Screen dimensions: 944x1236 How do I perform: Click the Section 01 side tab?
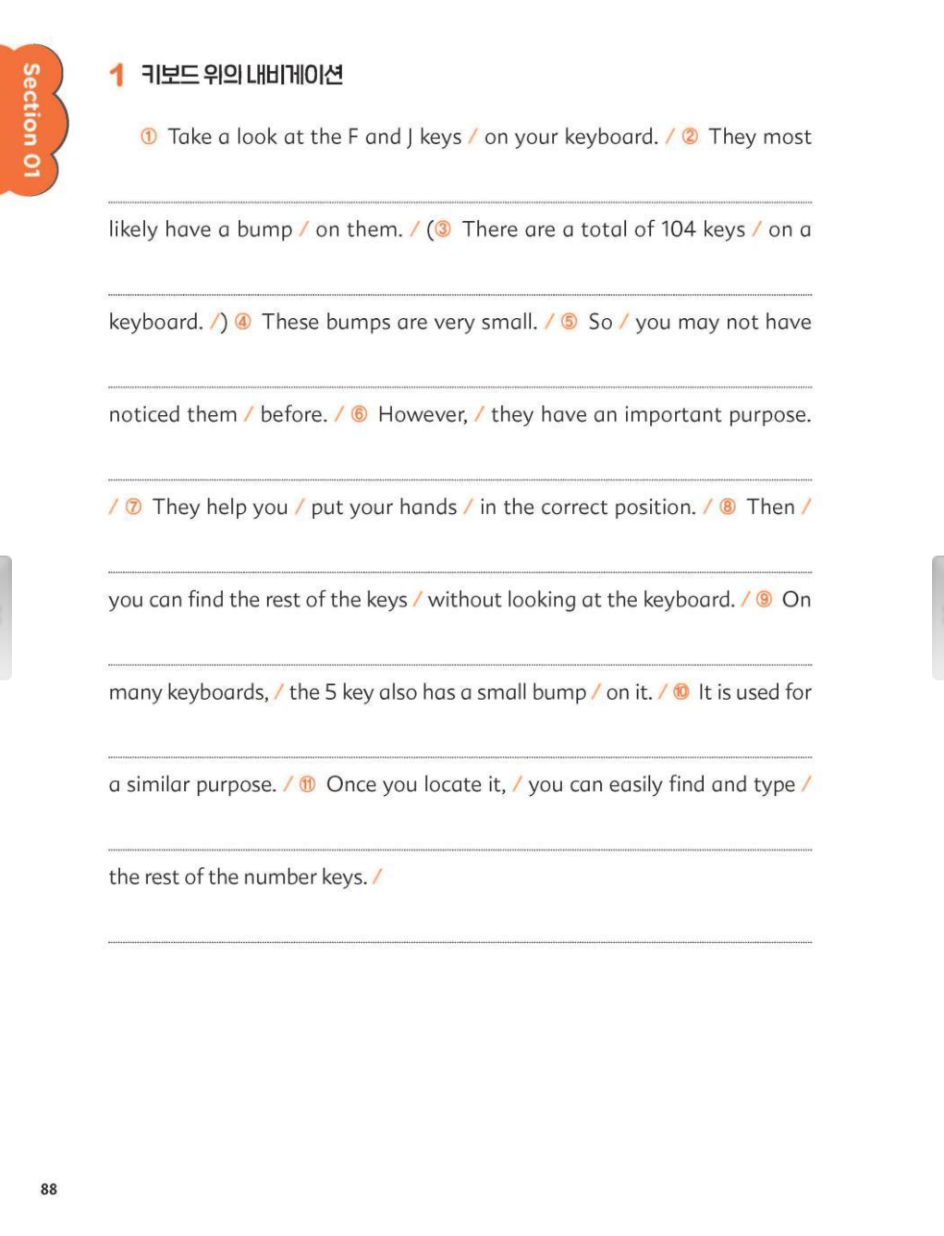[32, 119]
